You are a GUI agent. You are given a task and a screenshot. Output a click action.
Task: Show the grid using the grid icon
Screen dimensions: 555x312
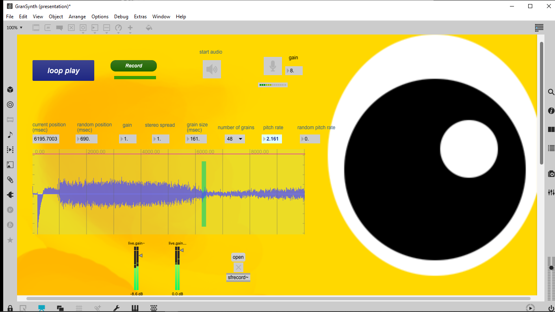(x=79, y=308)
